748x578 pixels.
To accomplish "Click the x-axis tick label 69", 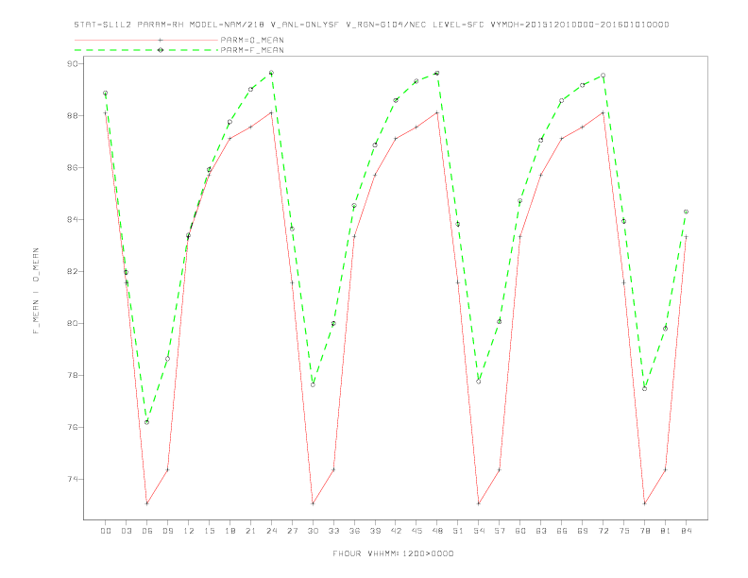I will (x=583, y=531).
